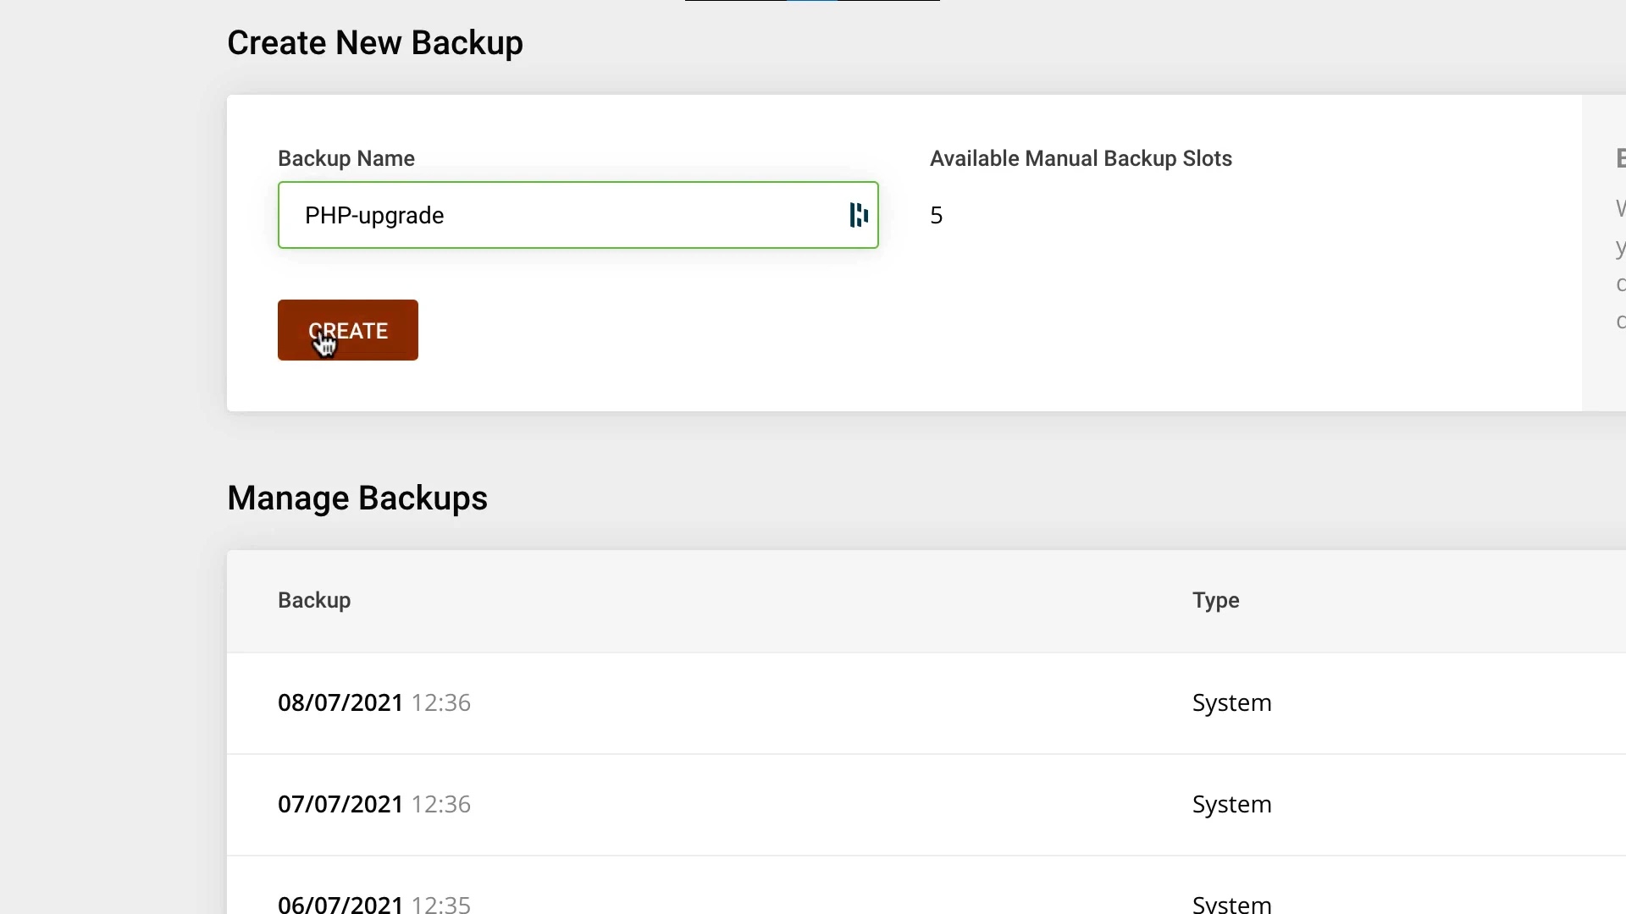Select the 07/07/2021 12:36 backup entry

(374, 804)
